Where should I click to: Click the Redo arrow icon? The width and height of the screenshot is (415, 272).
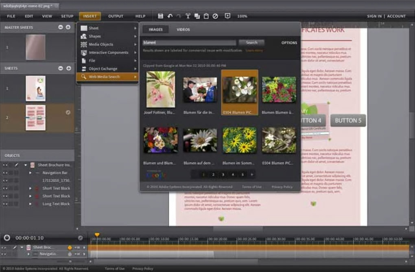point(179,16)
